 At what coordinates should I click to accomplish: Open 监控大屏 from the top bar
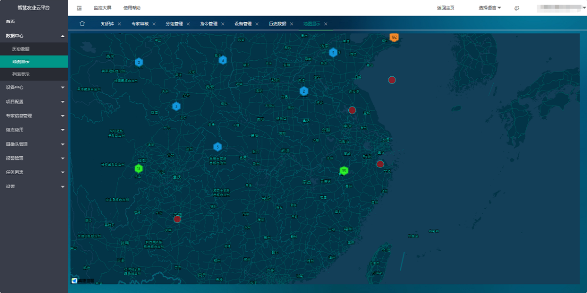102,8
